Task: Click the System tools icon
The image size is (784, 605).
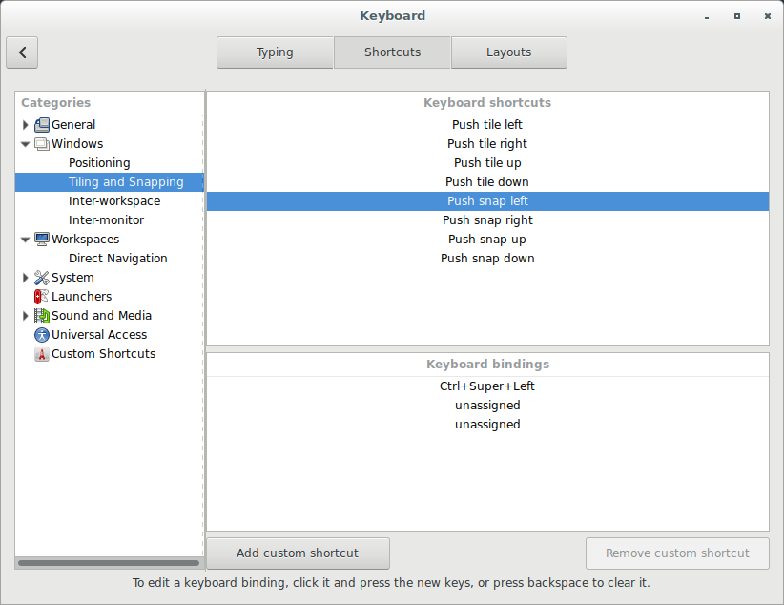Action: tap(42, 278)
